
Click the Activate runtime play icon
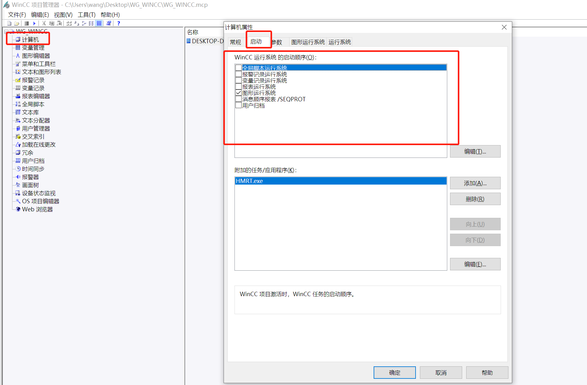click(x=34, y=23)
